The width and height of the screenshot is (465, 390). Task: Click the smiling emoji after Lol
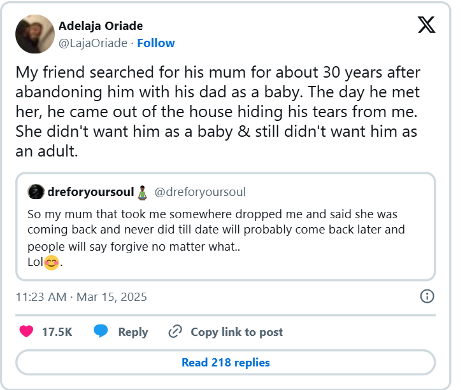click(52, 262)
